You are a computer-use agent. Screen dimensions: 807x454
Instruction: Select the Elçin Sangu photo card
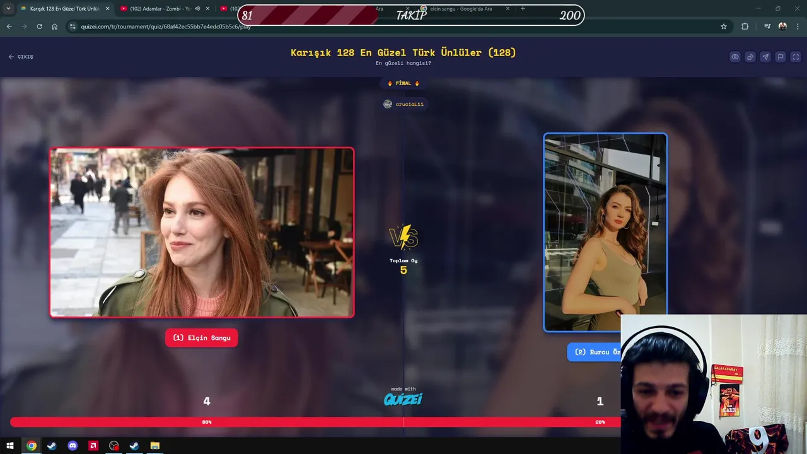coord(202,232)
